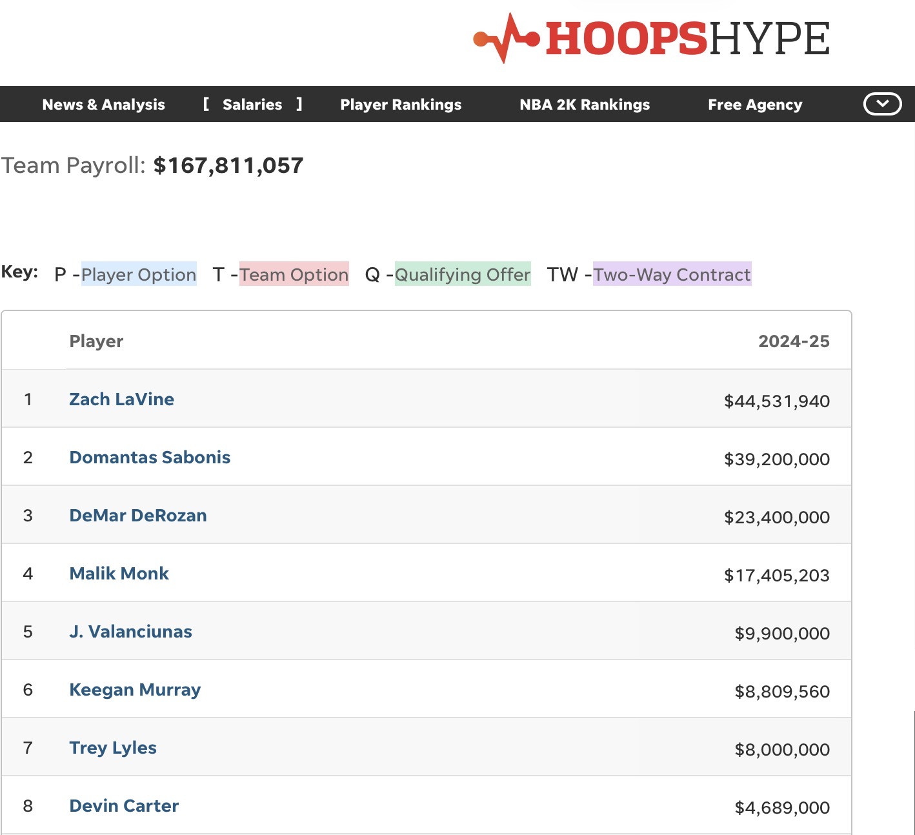The height and width of the screenshot is (835, 915).
Task: Navigate to Free Agency
Action: point(755,105)
